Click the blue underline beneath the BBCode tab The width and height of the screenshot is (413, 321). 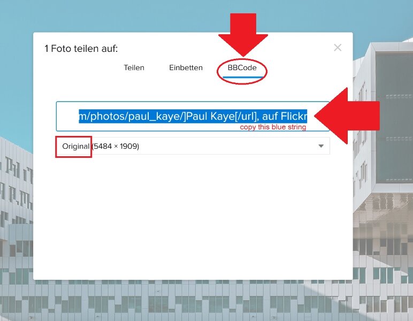pyautogui.click(x=242, y=77)
